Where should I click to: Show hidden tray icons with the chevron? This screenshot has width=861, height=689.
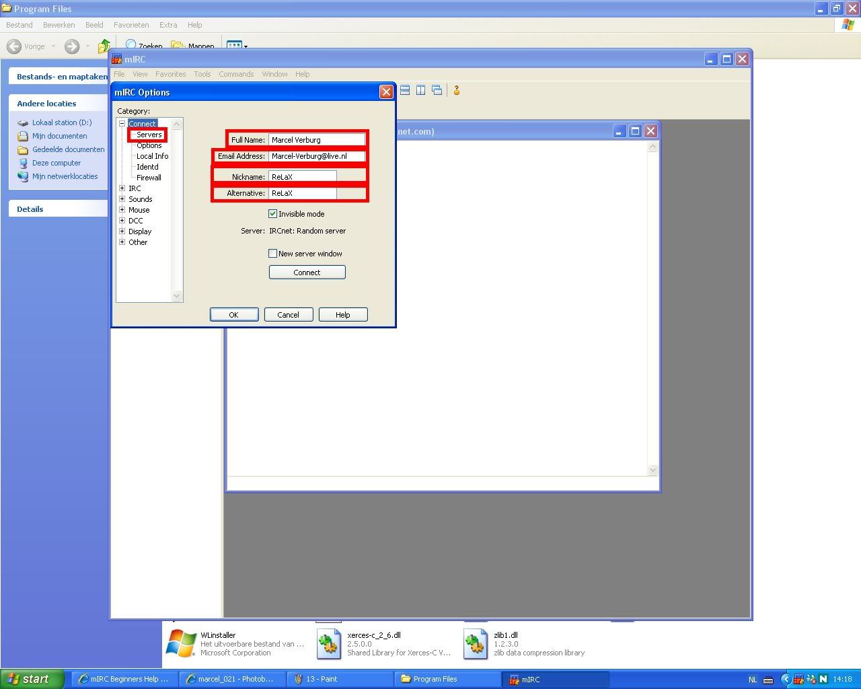pos(785,680)
